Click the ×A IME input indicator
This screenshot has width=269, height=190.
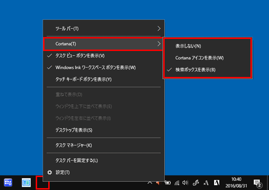coord(206,183)
